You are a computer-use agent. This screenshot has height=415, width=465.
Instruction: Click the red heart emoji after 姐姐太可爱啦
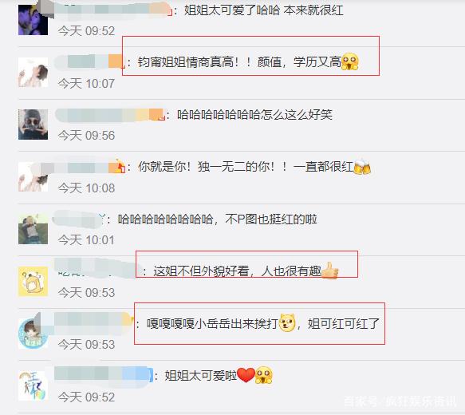pos(246,375)
